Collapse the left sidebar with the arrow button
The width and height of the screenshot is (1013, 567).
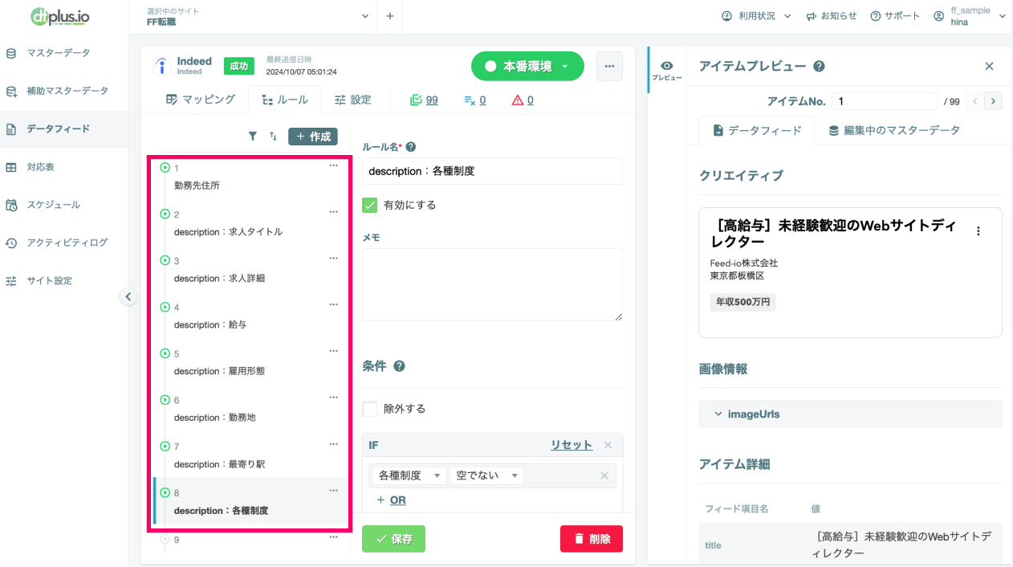(128, 296)
